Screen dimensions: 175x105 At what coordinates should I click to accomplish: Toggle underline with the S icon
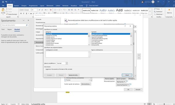click(x=26, y=13)
